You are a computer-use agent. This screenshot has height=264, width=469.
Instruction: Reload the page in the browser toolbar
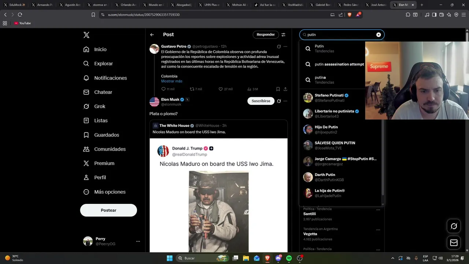coord(20,15)
